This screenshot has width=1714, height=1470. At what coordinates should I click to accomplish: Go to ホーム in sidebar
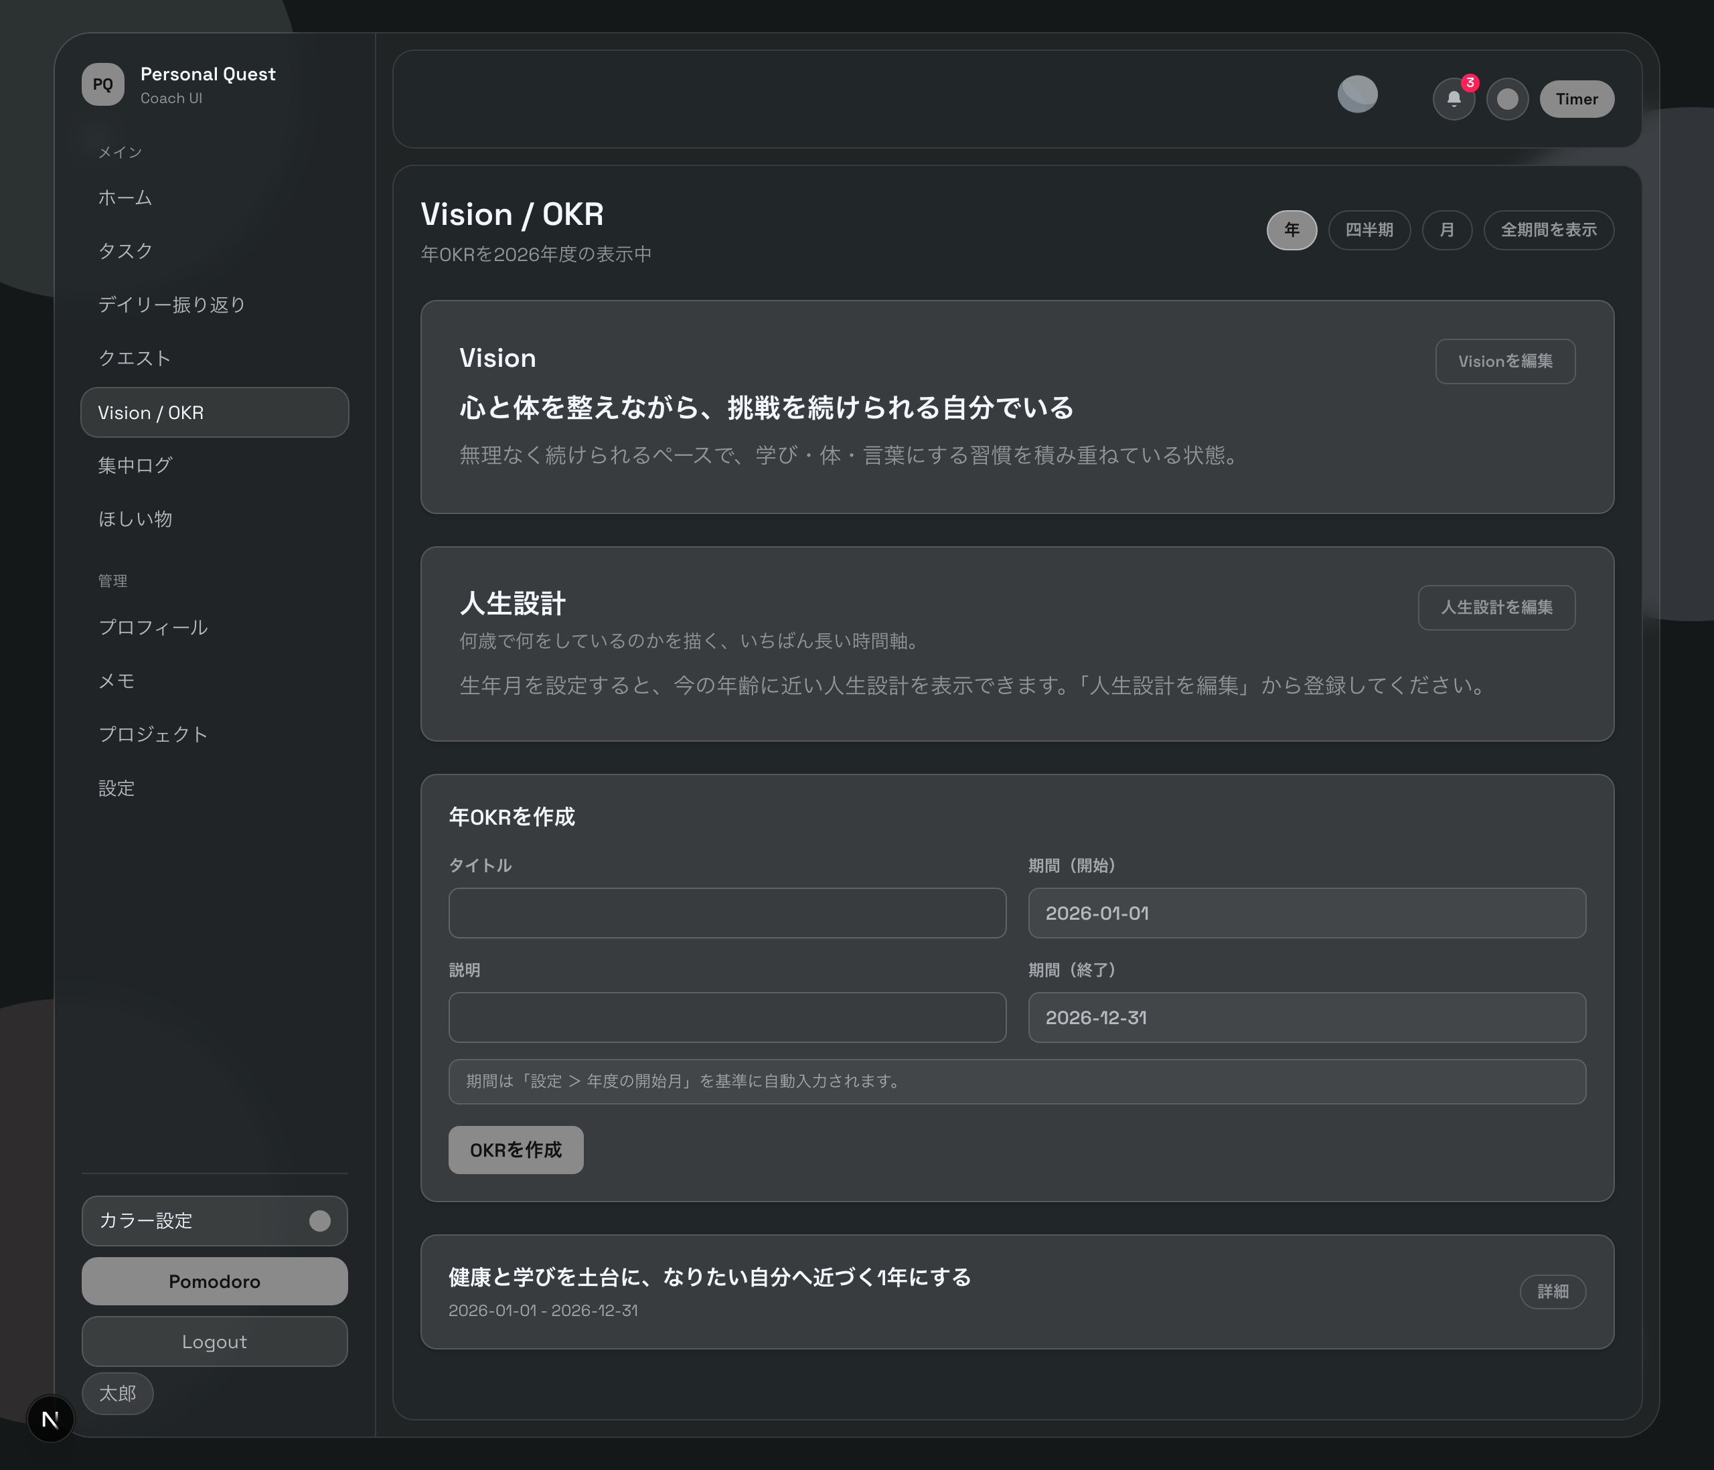(214, 197)
